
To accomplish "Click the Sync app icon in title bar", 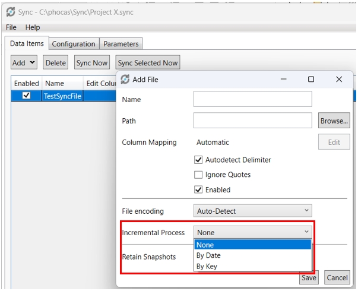I will [x=10, y=11].
